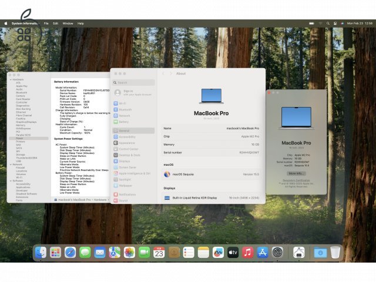Click the Siri icon in the menu bar

(x=342, y=23)
